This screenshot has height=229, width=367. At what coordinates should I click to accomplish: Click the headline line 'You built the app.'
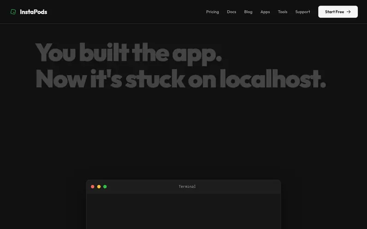[129, 53]
